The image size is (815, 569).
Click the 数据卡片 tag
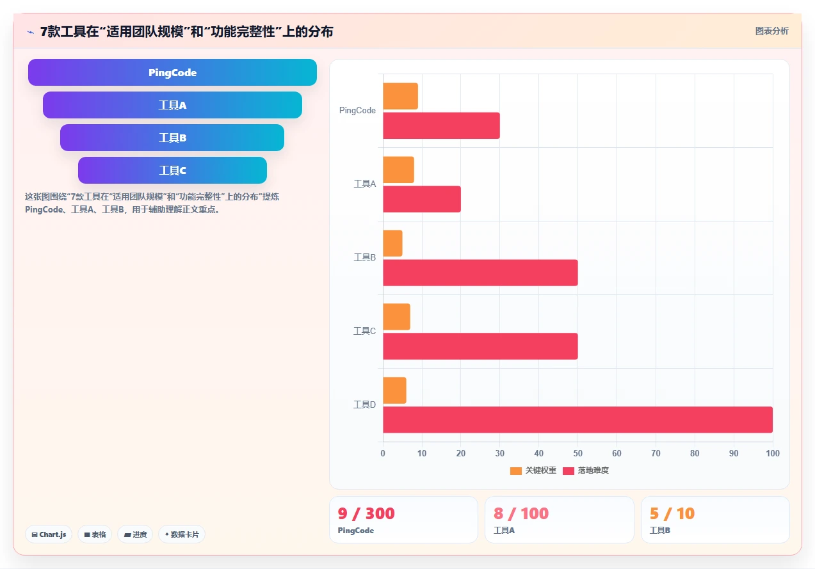pyautogui.click(x=182, y=534)
